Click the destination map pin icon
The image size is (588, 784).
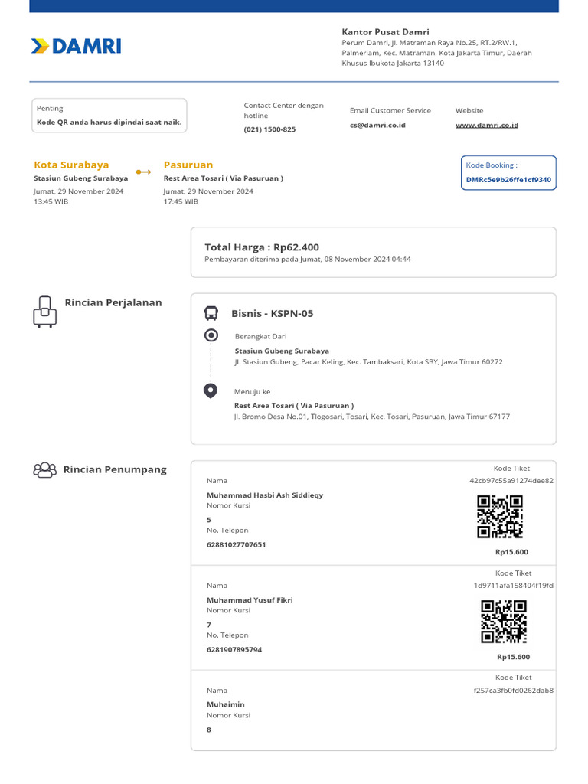click(x=211, y=390)
